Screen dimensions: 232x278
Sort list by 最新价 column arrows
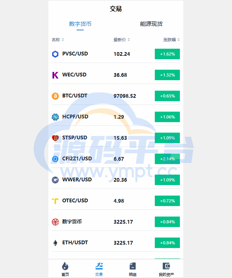[x=129, y=40]
